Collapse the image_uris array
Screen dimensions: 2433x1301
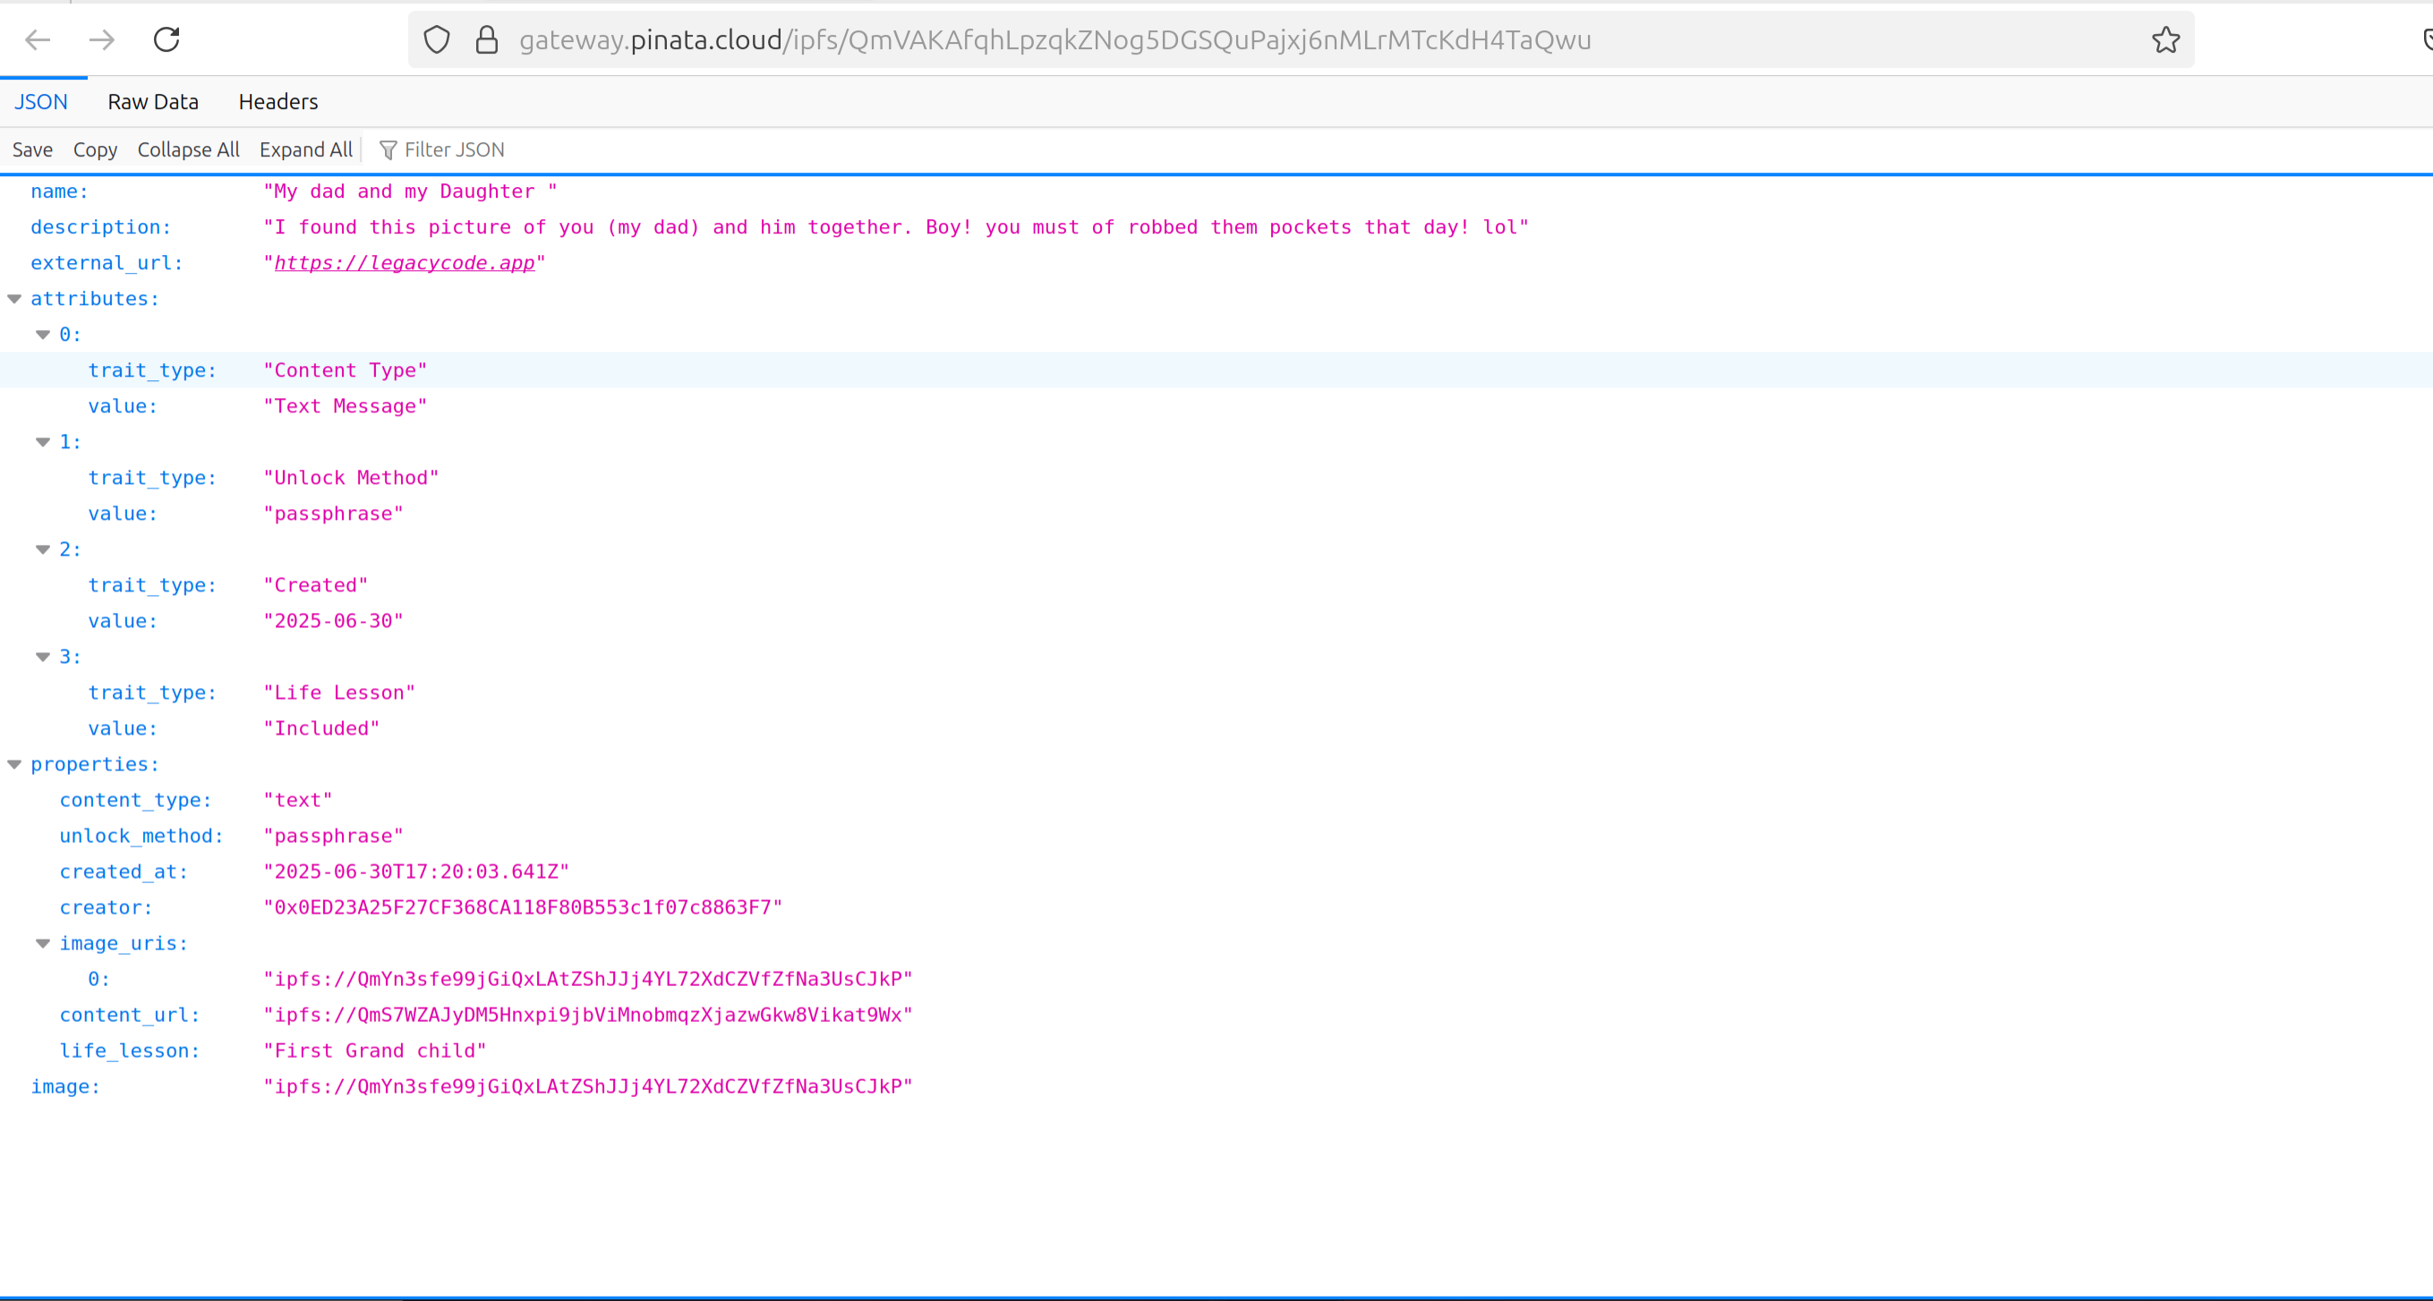pos(42,944)
